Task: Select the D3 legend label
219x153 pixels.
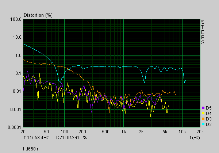Action: point(209,119)
